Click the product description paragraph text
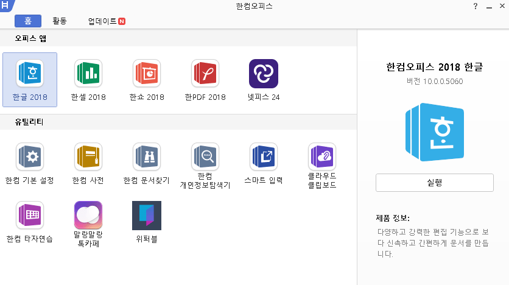Image resolution: width=509 pixels, height=285 pixels. click(x=433, y=243)
